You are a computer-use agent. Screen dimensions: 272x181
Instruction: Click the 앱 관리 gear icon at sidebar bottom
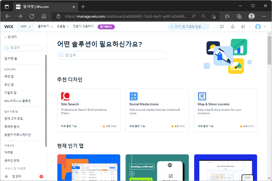6,176
